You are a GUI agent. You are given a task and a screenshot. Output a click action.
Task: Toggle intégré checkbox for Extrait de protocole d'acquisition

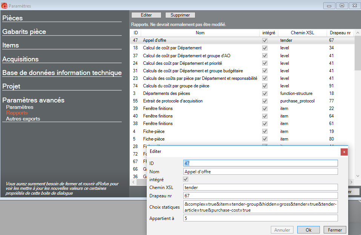[265, 101]
